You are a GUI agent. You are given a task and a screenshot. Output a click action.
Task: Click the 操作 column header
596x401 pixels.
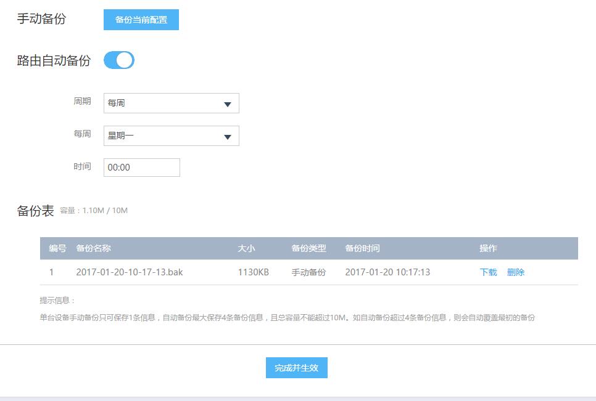click(488, 249)
